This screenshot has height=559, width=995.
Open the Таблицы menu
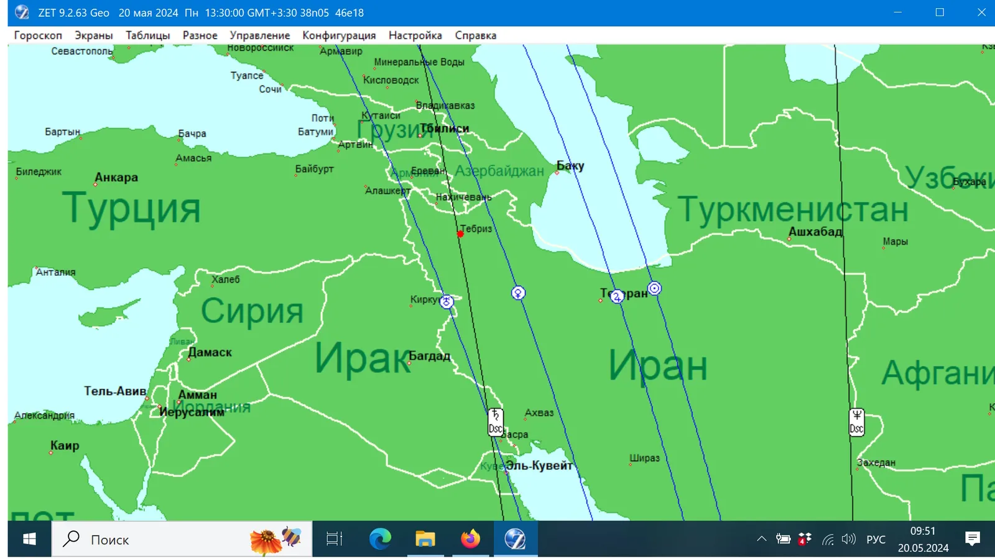pyautogui.click(x=148, y=35)
